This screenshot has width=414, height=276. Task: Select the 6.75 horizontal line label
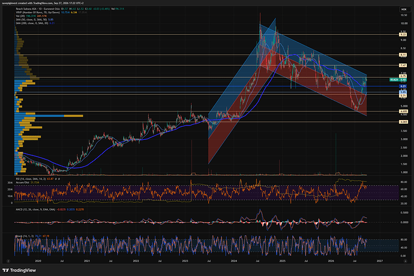[x=403, y=76]
